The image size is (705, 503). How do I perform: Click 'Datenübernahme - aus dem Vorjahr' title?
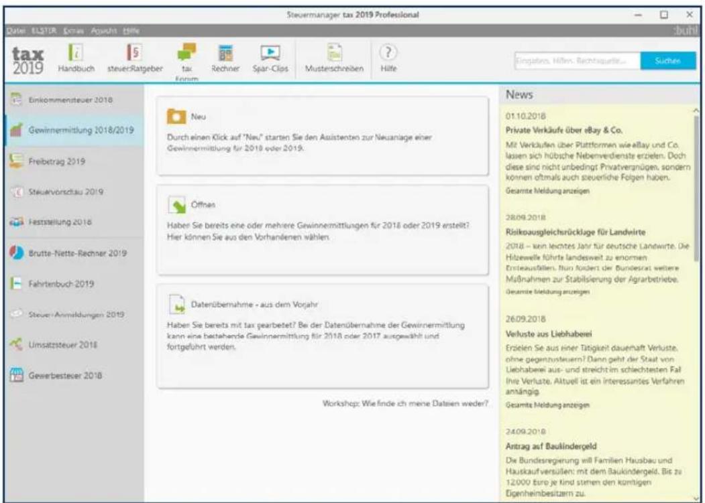(254, 305)
